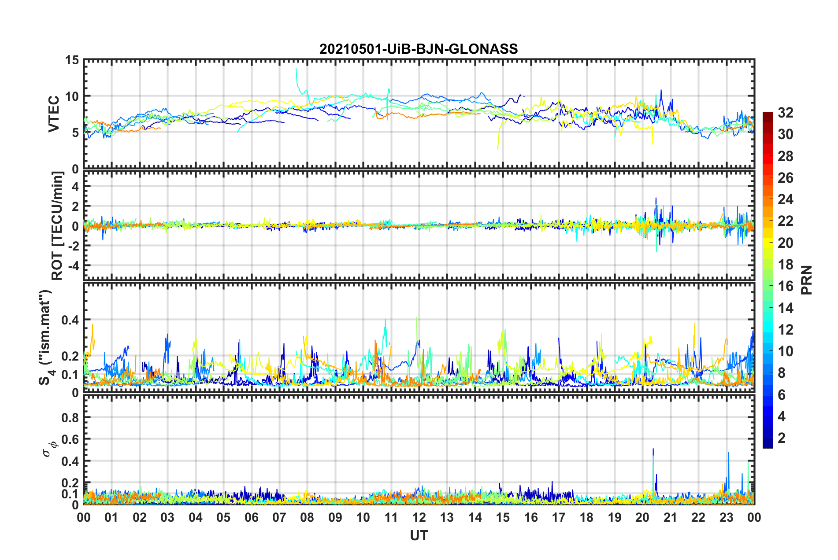Select colorbar tick value 2
The width and height of the screenshot is (838, 560).
[x=782, y=438]
